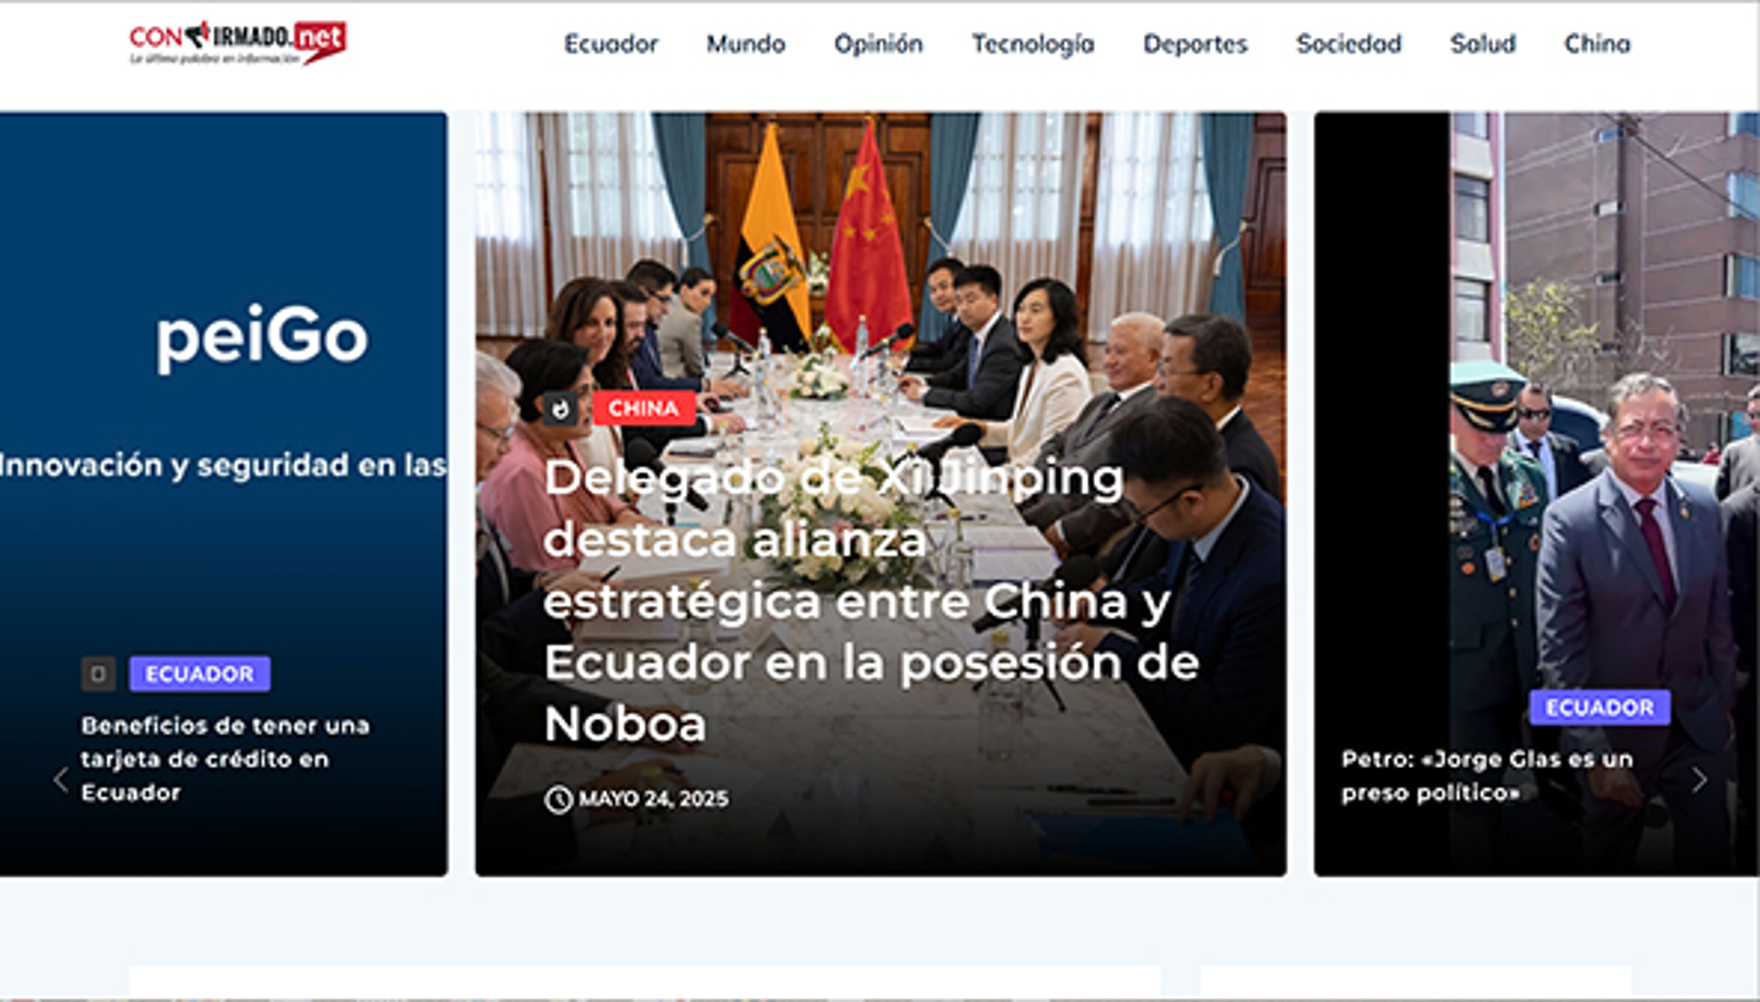Screen dimensions: 1760x1002
Task: Click the fire trending icon beside CHINA tag
Action: click(x=561, y=409)
